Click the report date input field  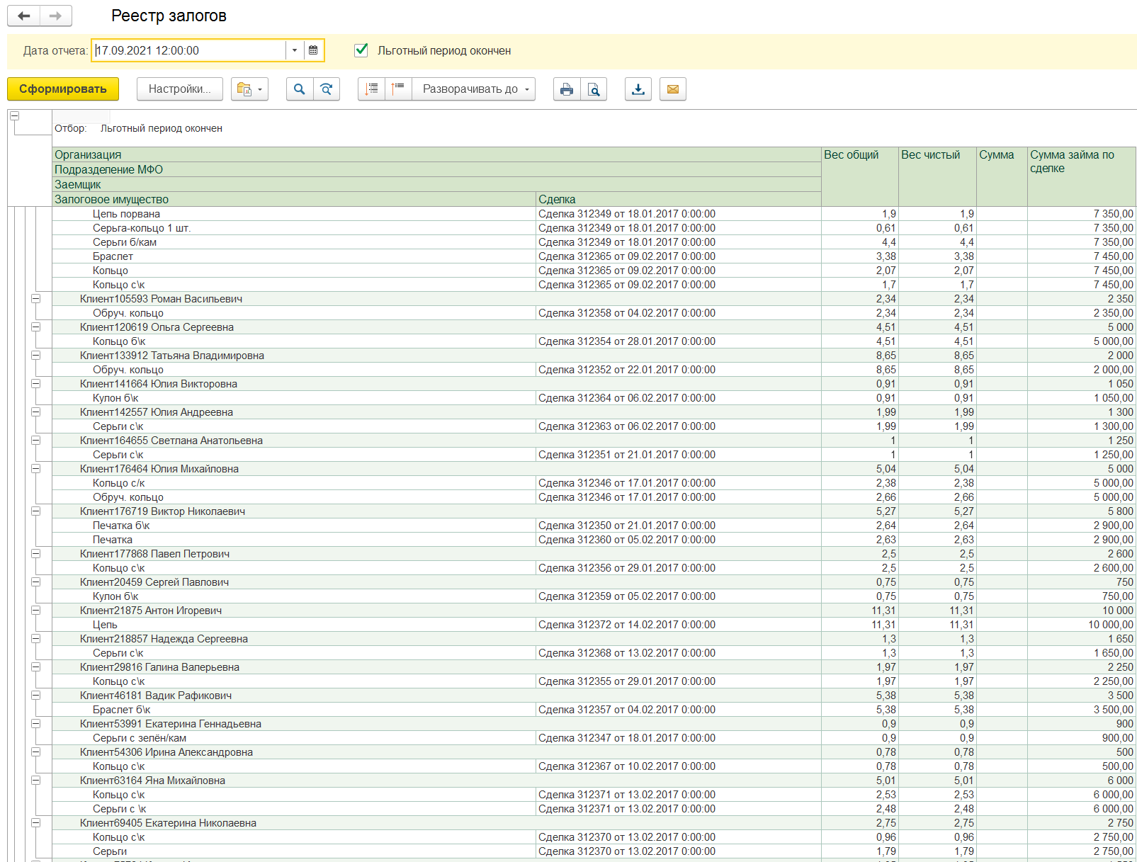[x=189, y=50]
